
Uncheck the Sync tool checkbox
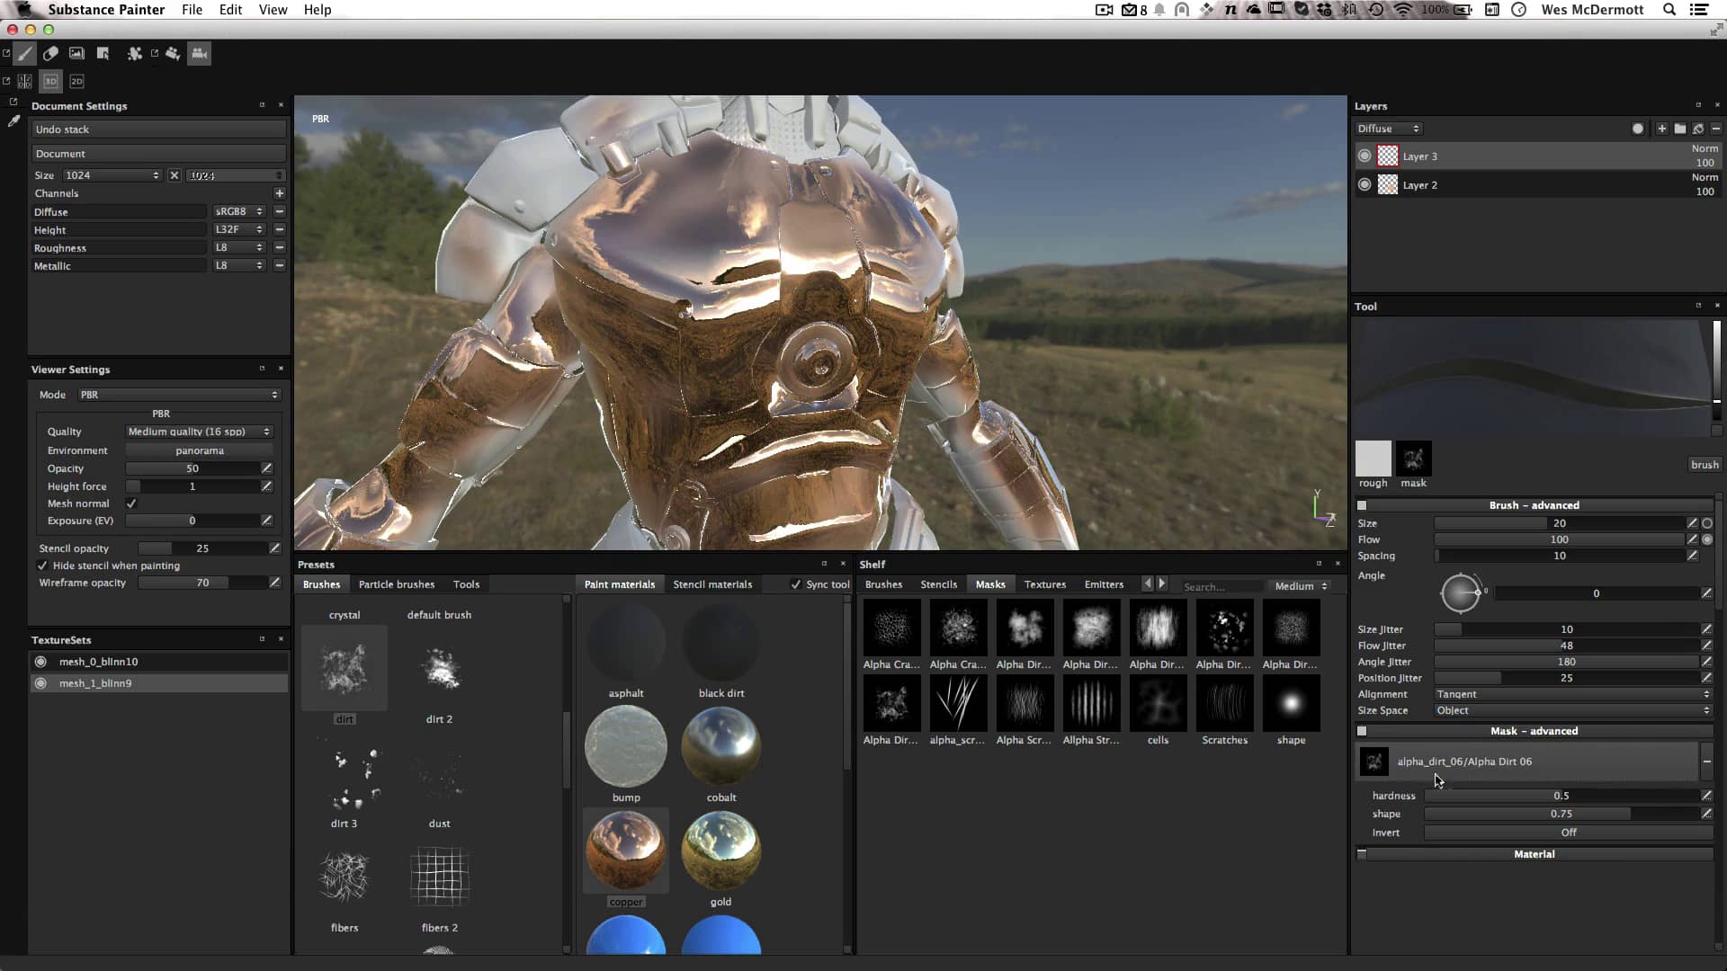pyautogui.click(x=795, y=583)
